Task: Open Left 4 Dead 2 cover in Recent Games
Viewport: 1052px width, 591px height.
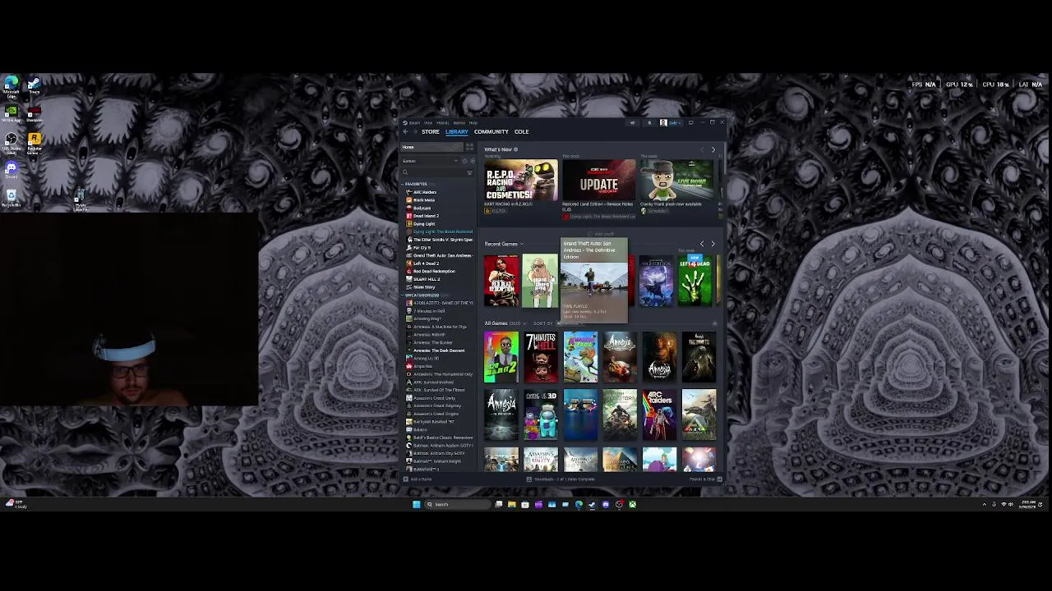Action: 695,280
